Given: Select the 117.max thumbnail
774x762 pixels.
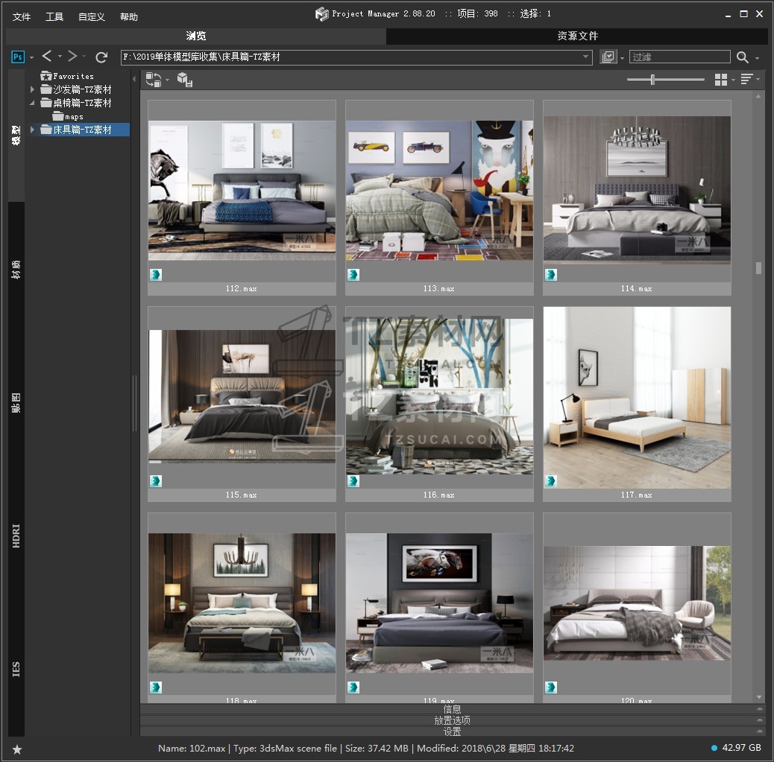Looking at the screenshot, I should [637, 398].
